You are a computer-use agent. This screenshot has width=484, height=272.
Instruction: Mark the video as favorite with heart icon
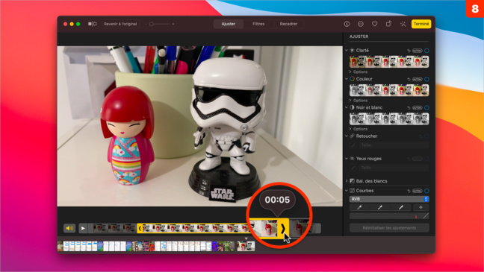click(374, 24)
